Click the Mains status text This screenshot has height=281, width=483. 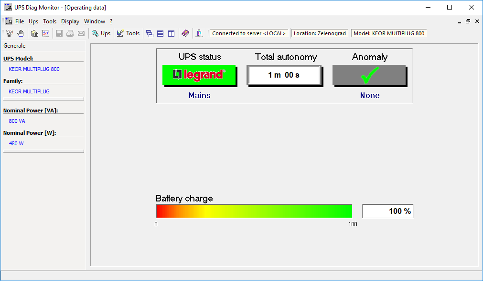point(200,96)
